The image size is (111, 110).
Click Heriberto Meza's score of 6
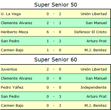(x=48, y=32)
